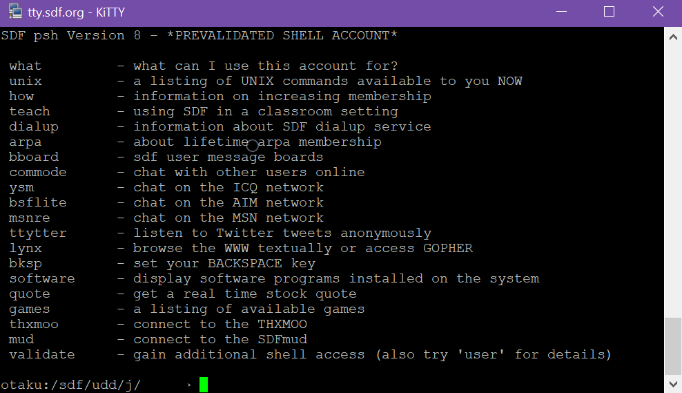Click the 'lynx' command name
Image resolution: width=682 pixels, height=393 pixels.
coord(26,248)
